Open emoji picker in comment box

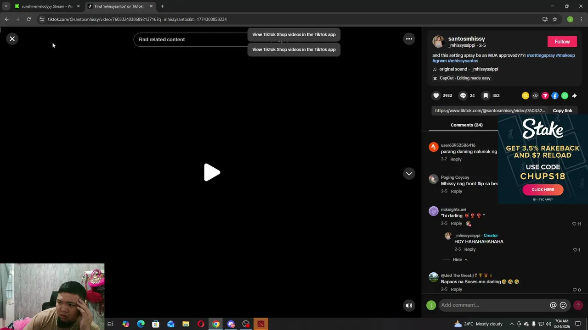tap(563, 305)
